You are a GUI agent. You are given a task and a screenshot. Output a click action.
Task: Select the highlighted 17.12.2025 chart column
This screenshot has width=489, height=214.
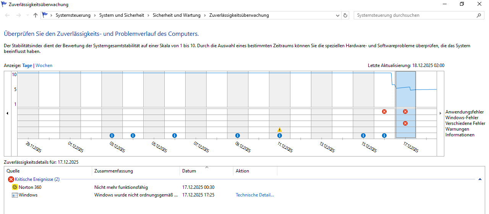pyautogui.click(x=405, y=105)
